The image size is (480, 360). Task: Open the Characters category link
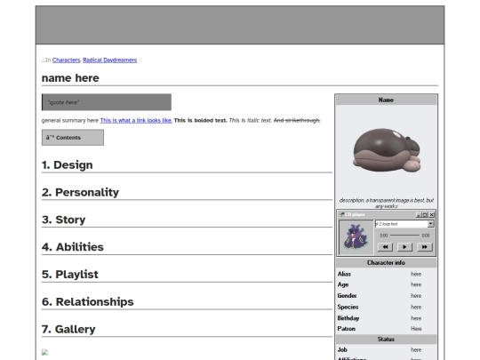coord(66,60)
